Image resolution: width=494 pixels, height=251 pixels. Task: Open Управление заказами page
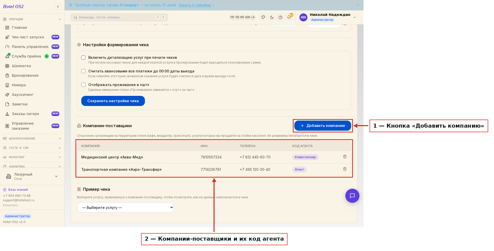[32, 126]
